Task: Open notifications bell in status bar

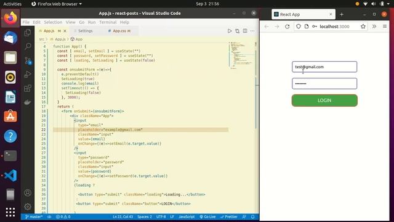Action: pyautogui.click(x=253, y=216)
